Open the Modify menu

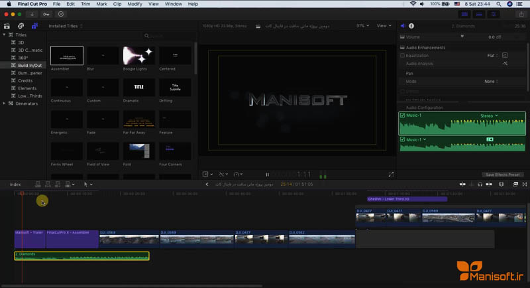134,4
